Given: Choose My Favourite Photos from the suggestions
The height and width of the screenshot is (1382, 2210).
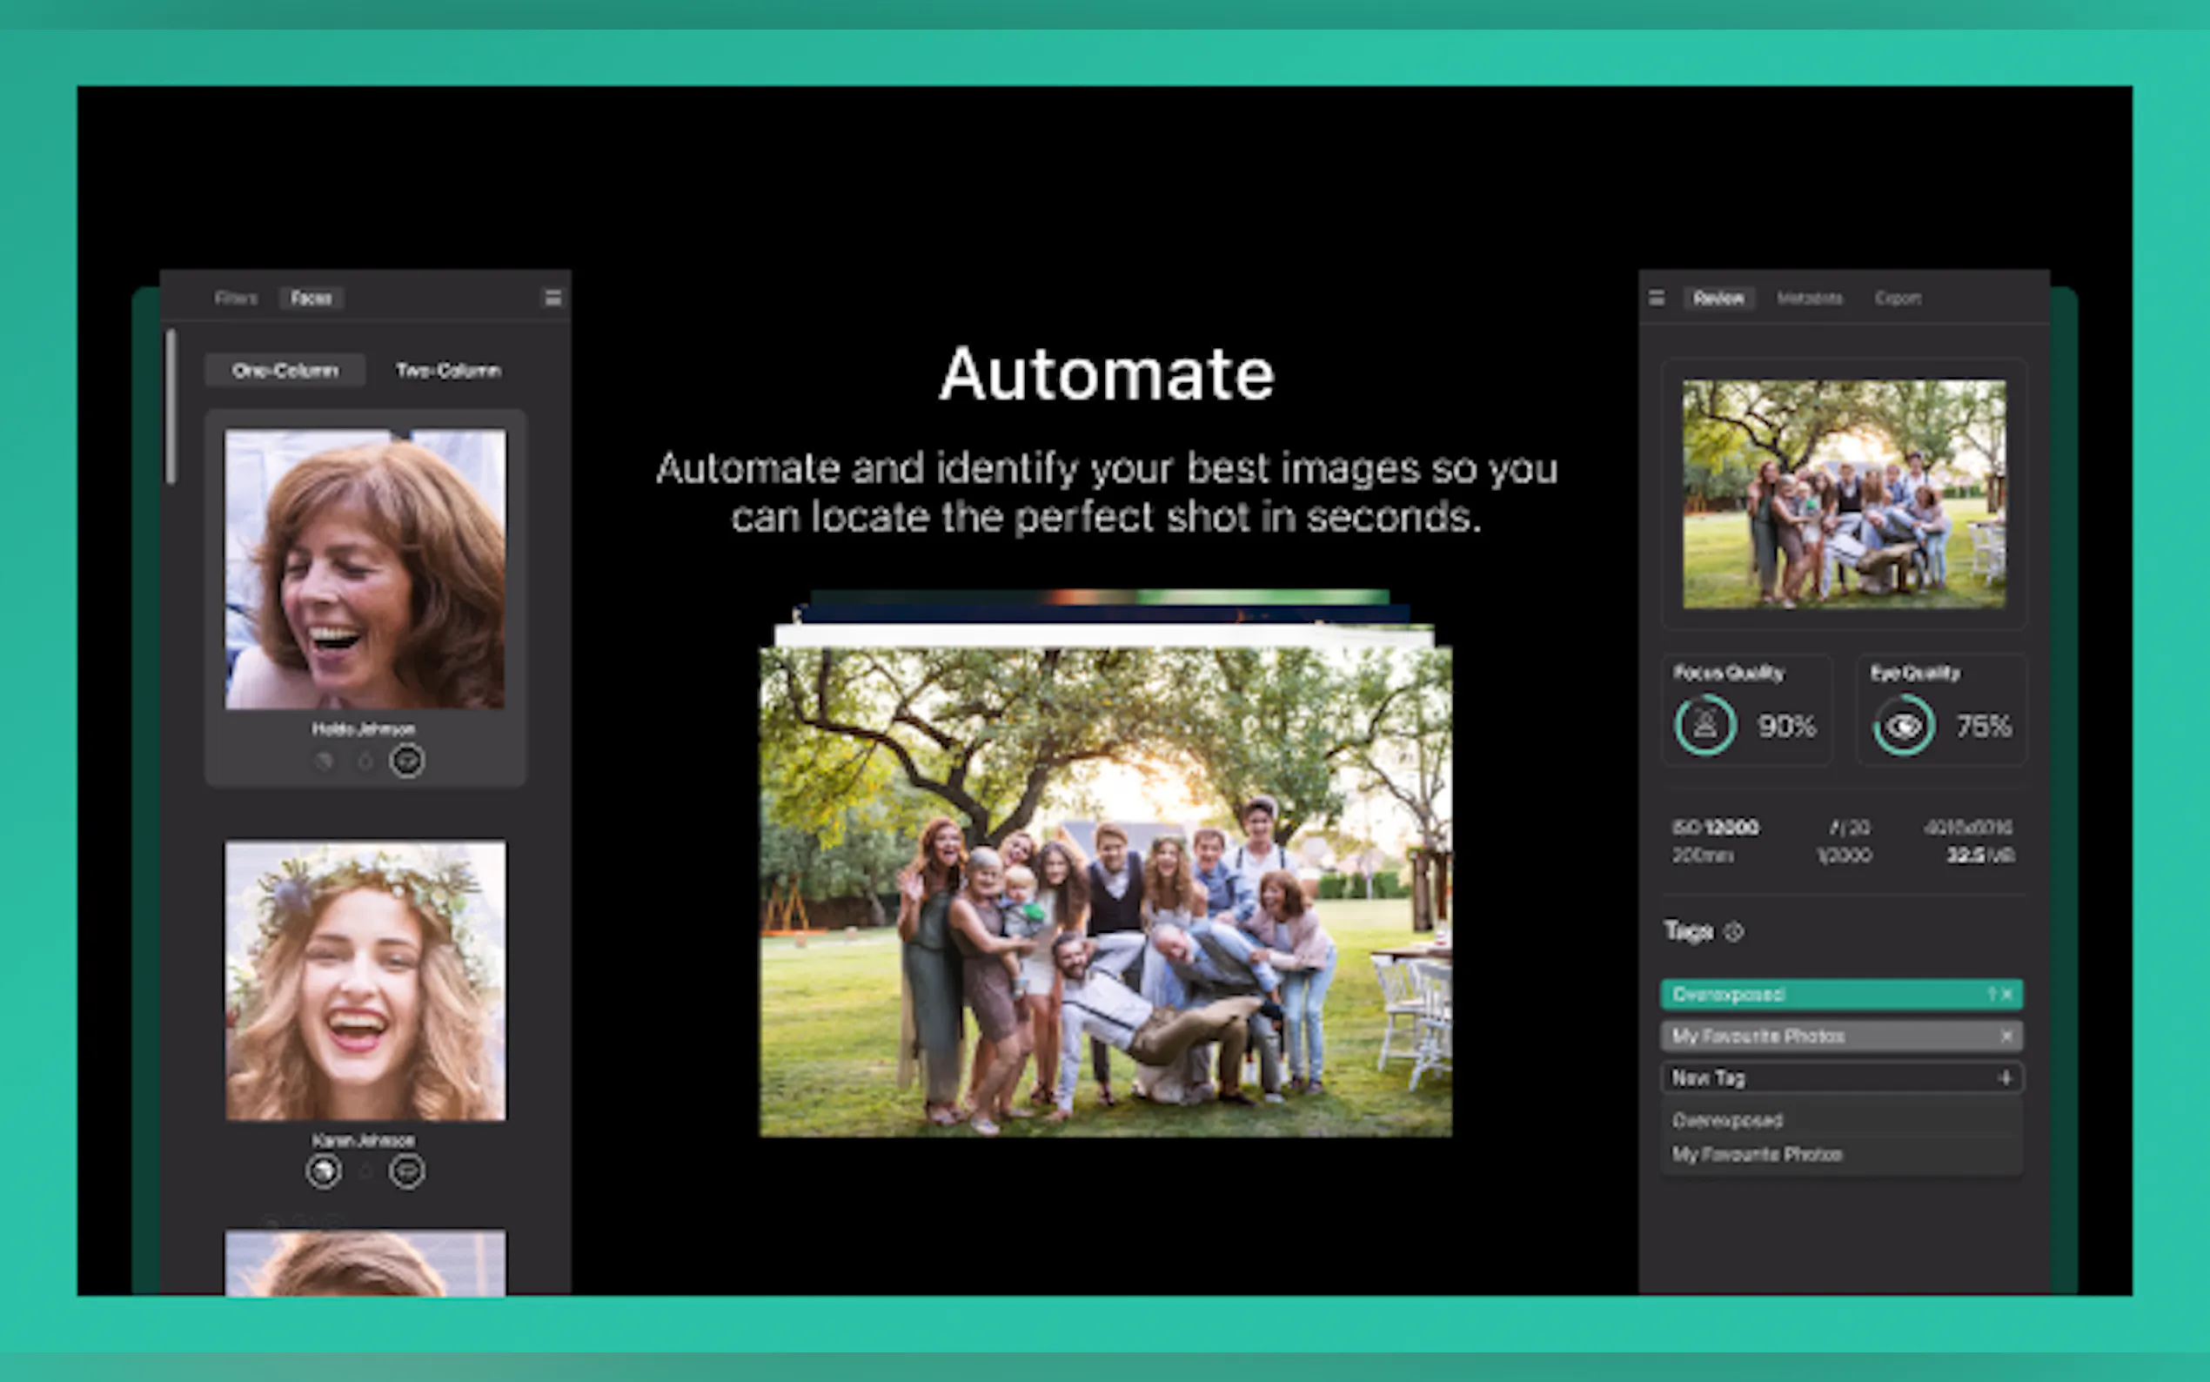Looking at the screenshot, I should point(1756,1154).
